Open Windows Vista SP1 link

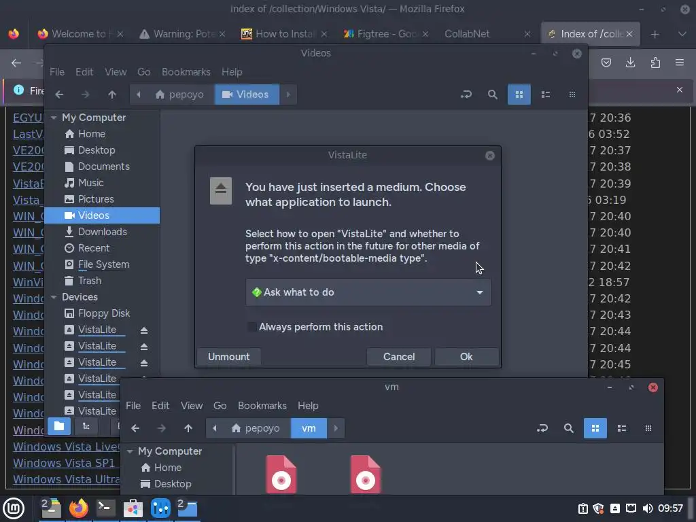[x=65, y=463]
